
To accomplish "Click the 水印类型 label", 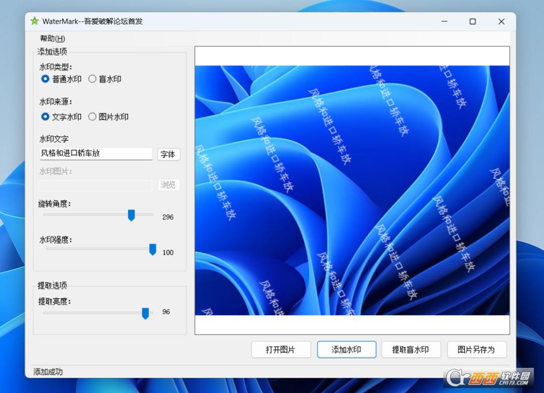I will [55, 67].
